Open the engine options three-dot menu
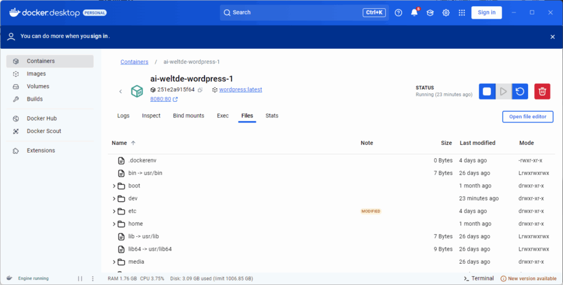The height and width of the screenshot is (285, 563). pyautogui.click(x=93, y=279)
